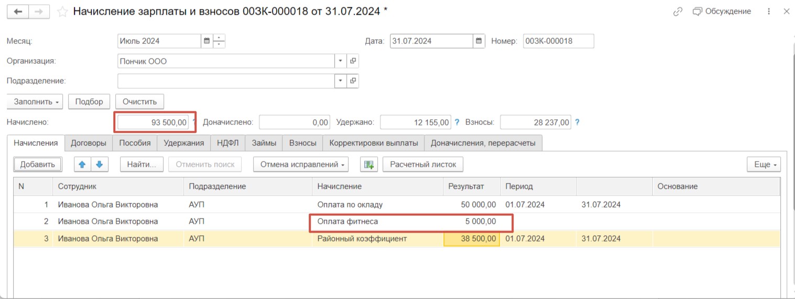The height and width of the screenshot is (299, 795).
Task: Click the Очистить button
Action: [140, 101]
